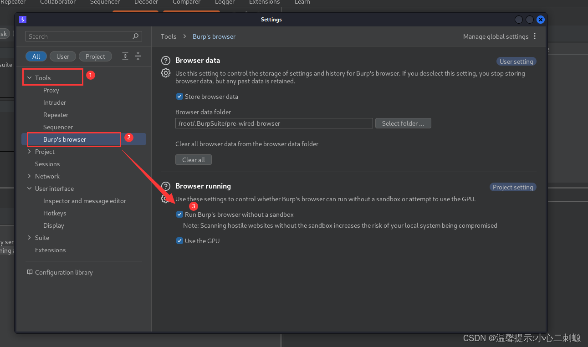
Task: Collapse the User interface tree node
Action: coord(30,189)
